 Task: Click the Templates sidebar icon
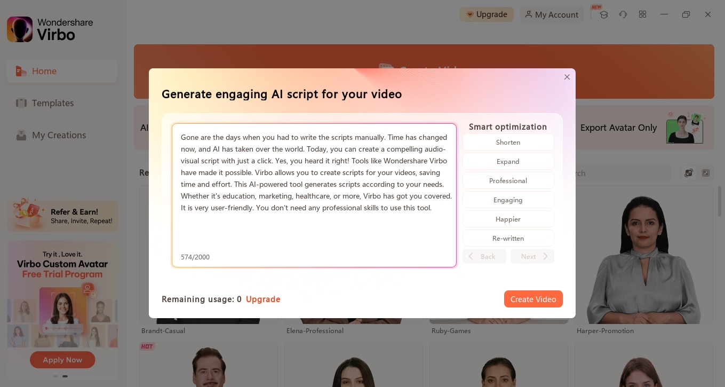(21, 103)
